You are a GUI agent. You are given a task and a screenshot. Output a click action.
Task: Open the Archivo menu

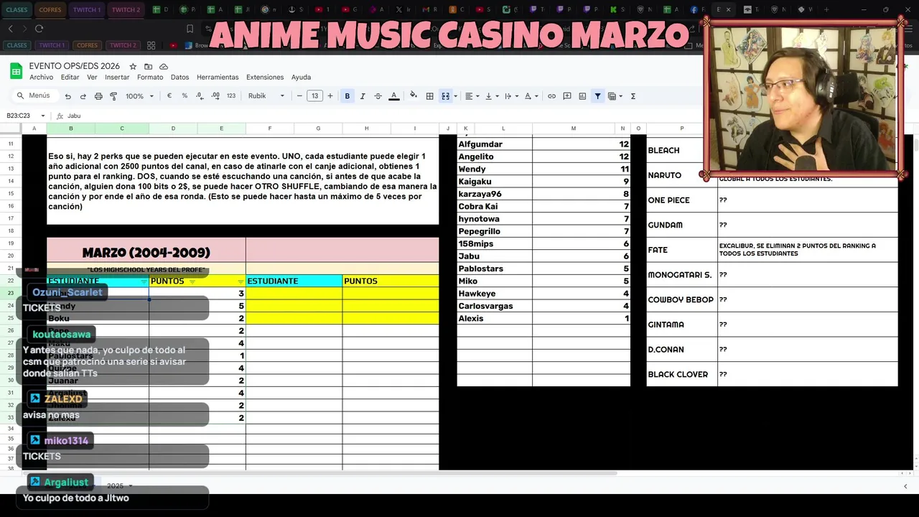click(41, 78)
